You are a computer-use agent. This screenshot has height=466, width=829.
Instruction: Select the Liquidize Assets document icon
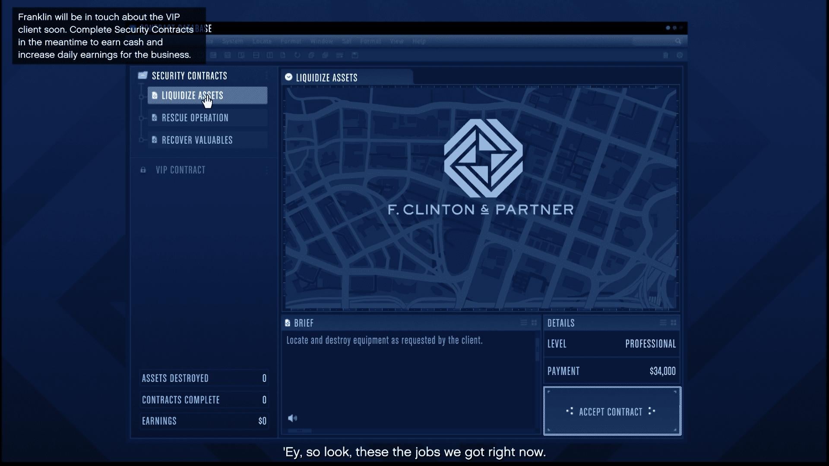pos(155,95)
